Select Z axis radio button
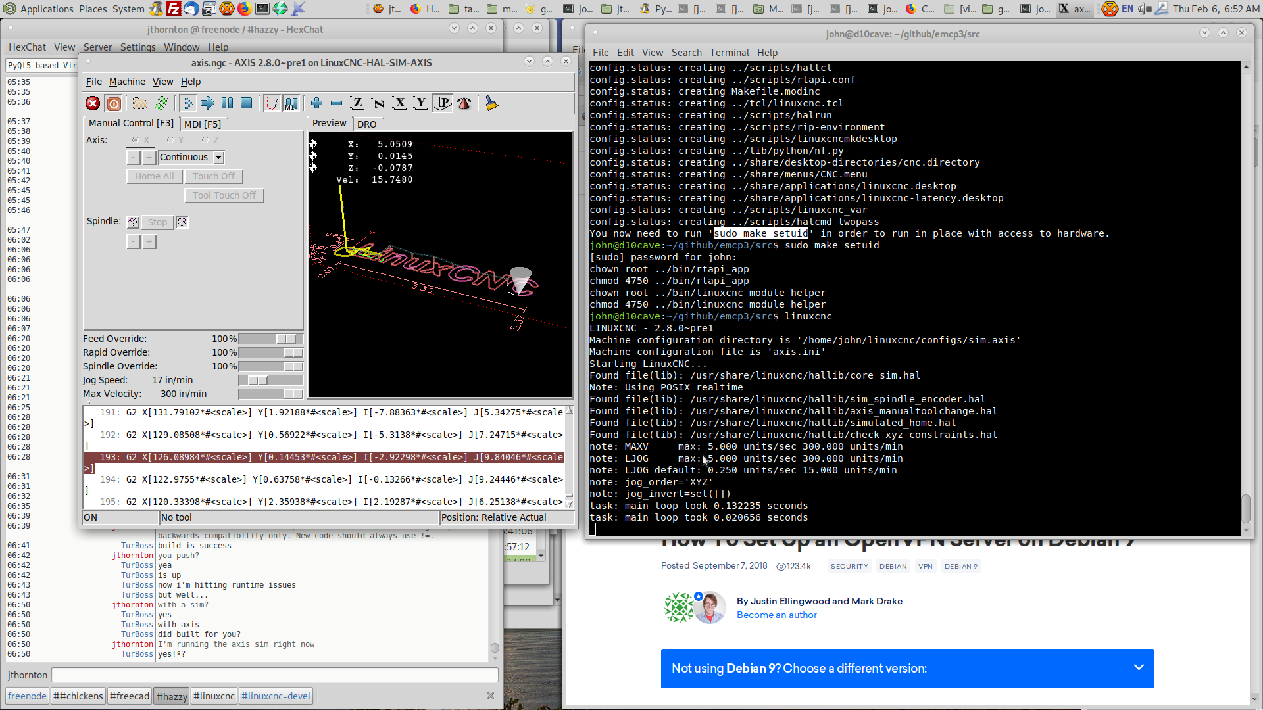 [210, 140]
